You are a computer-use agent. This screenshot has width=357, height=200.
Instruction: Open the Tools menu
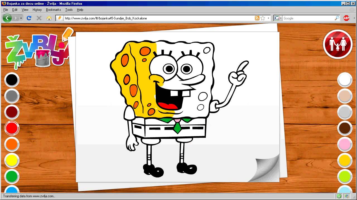pos(69,10)
